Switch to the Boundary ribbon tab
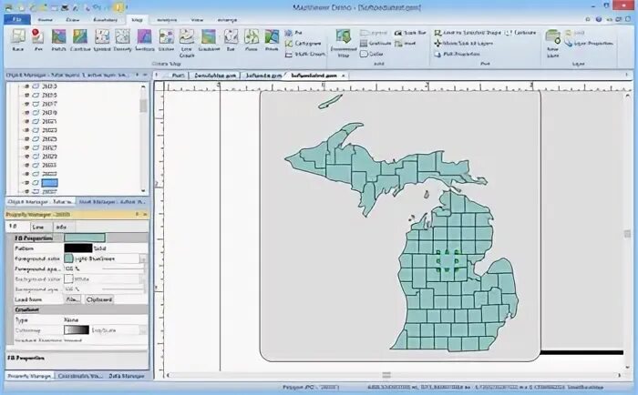The image size is (638, 395). (x=105, y=19)
